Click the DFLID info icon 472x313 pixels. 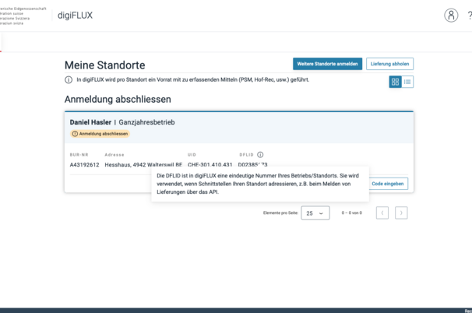260,155
